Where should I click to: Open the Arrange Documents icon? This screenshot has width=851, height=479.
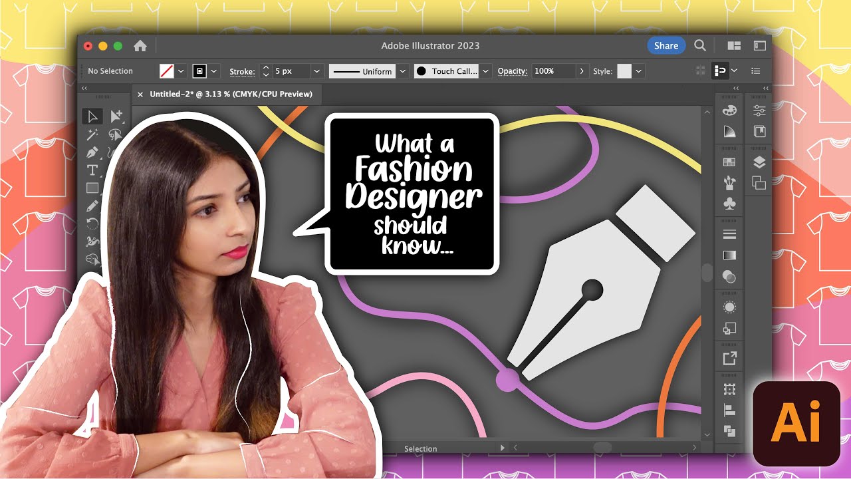pos(734,46)
